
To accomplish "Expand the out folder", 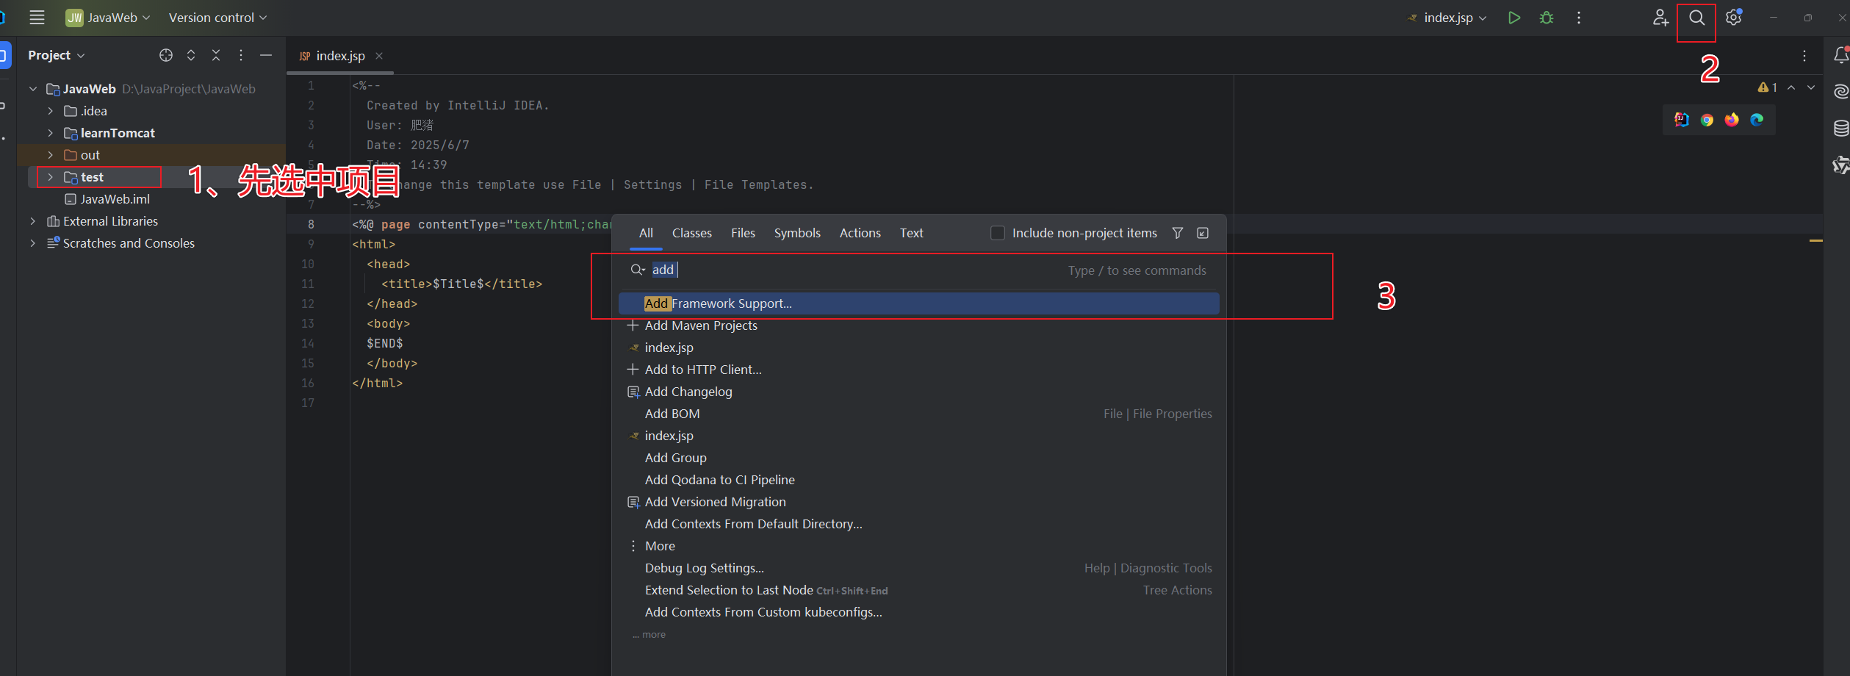I will (x=50, y=155).
